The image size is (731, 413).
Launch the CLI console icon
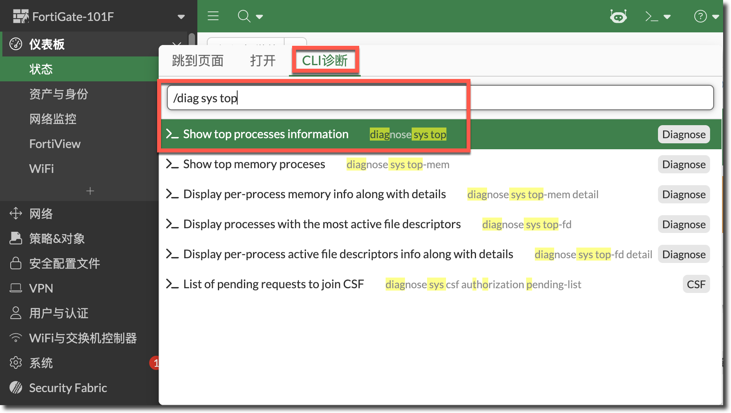652,17
